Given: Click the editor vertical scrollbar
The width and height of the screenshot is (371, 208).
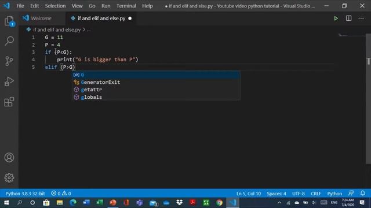Looking at the screenshot, I should coord(369,99).
